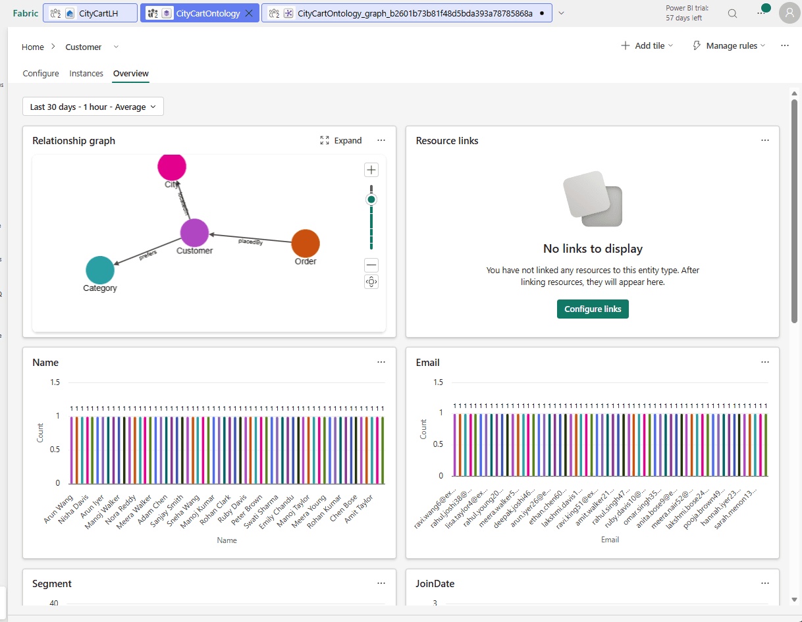Close the CityCartOntology tab
The width and height of the screenshot is (802, 622).
(x=249, y=13)
